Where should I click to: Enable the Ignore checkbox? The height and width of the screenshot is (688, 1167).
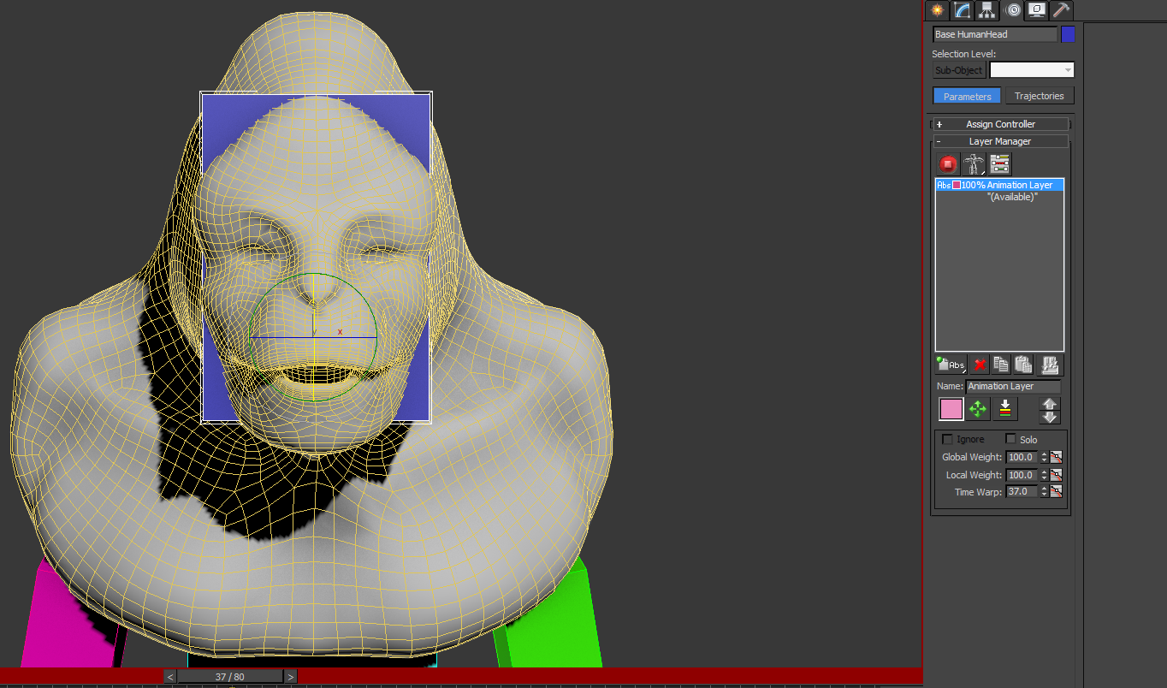[x=947, y=439]
